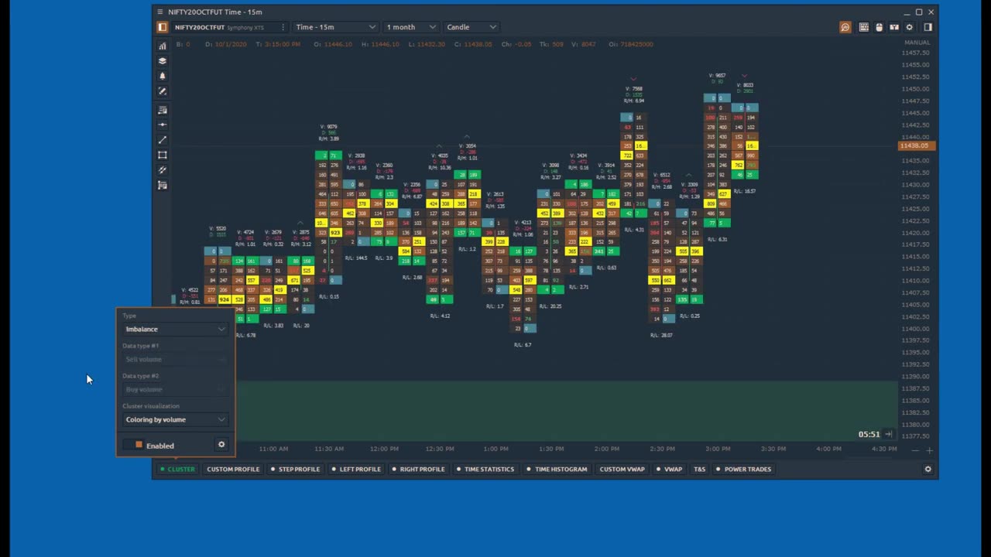Toggle the TIME HISTOGRAM indicator
The height and width of the screenshot is (557, 991).
pos(557,469)
